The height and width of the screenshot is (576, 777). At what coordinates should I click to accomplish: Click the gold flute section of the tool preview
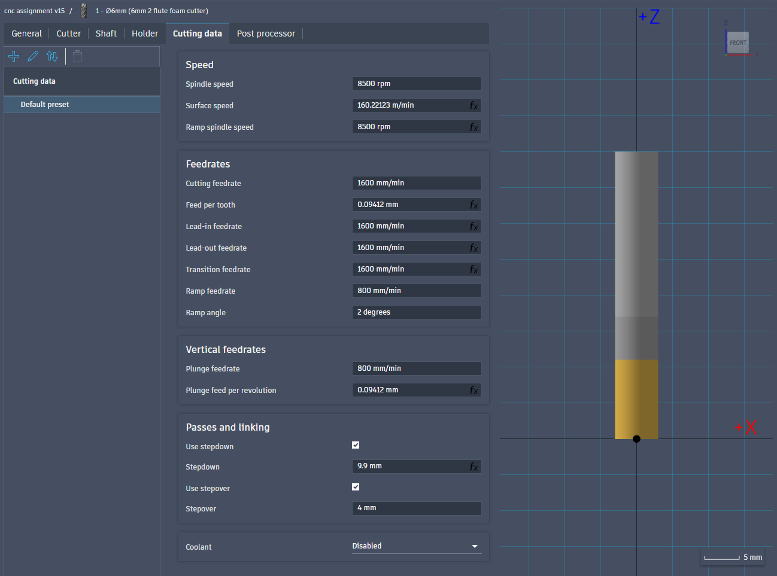point(636,398)
